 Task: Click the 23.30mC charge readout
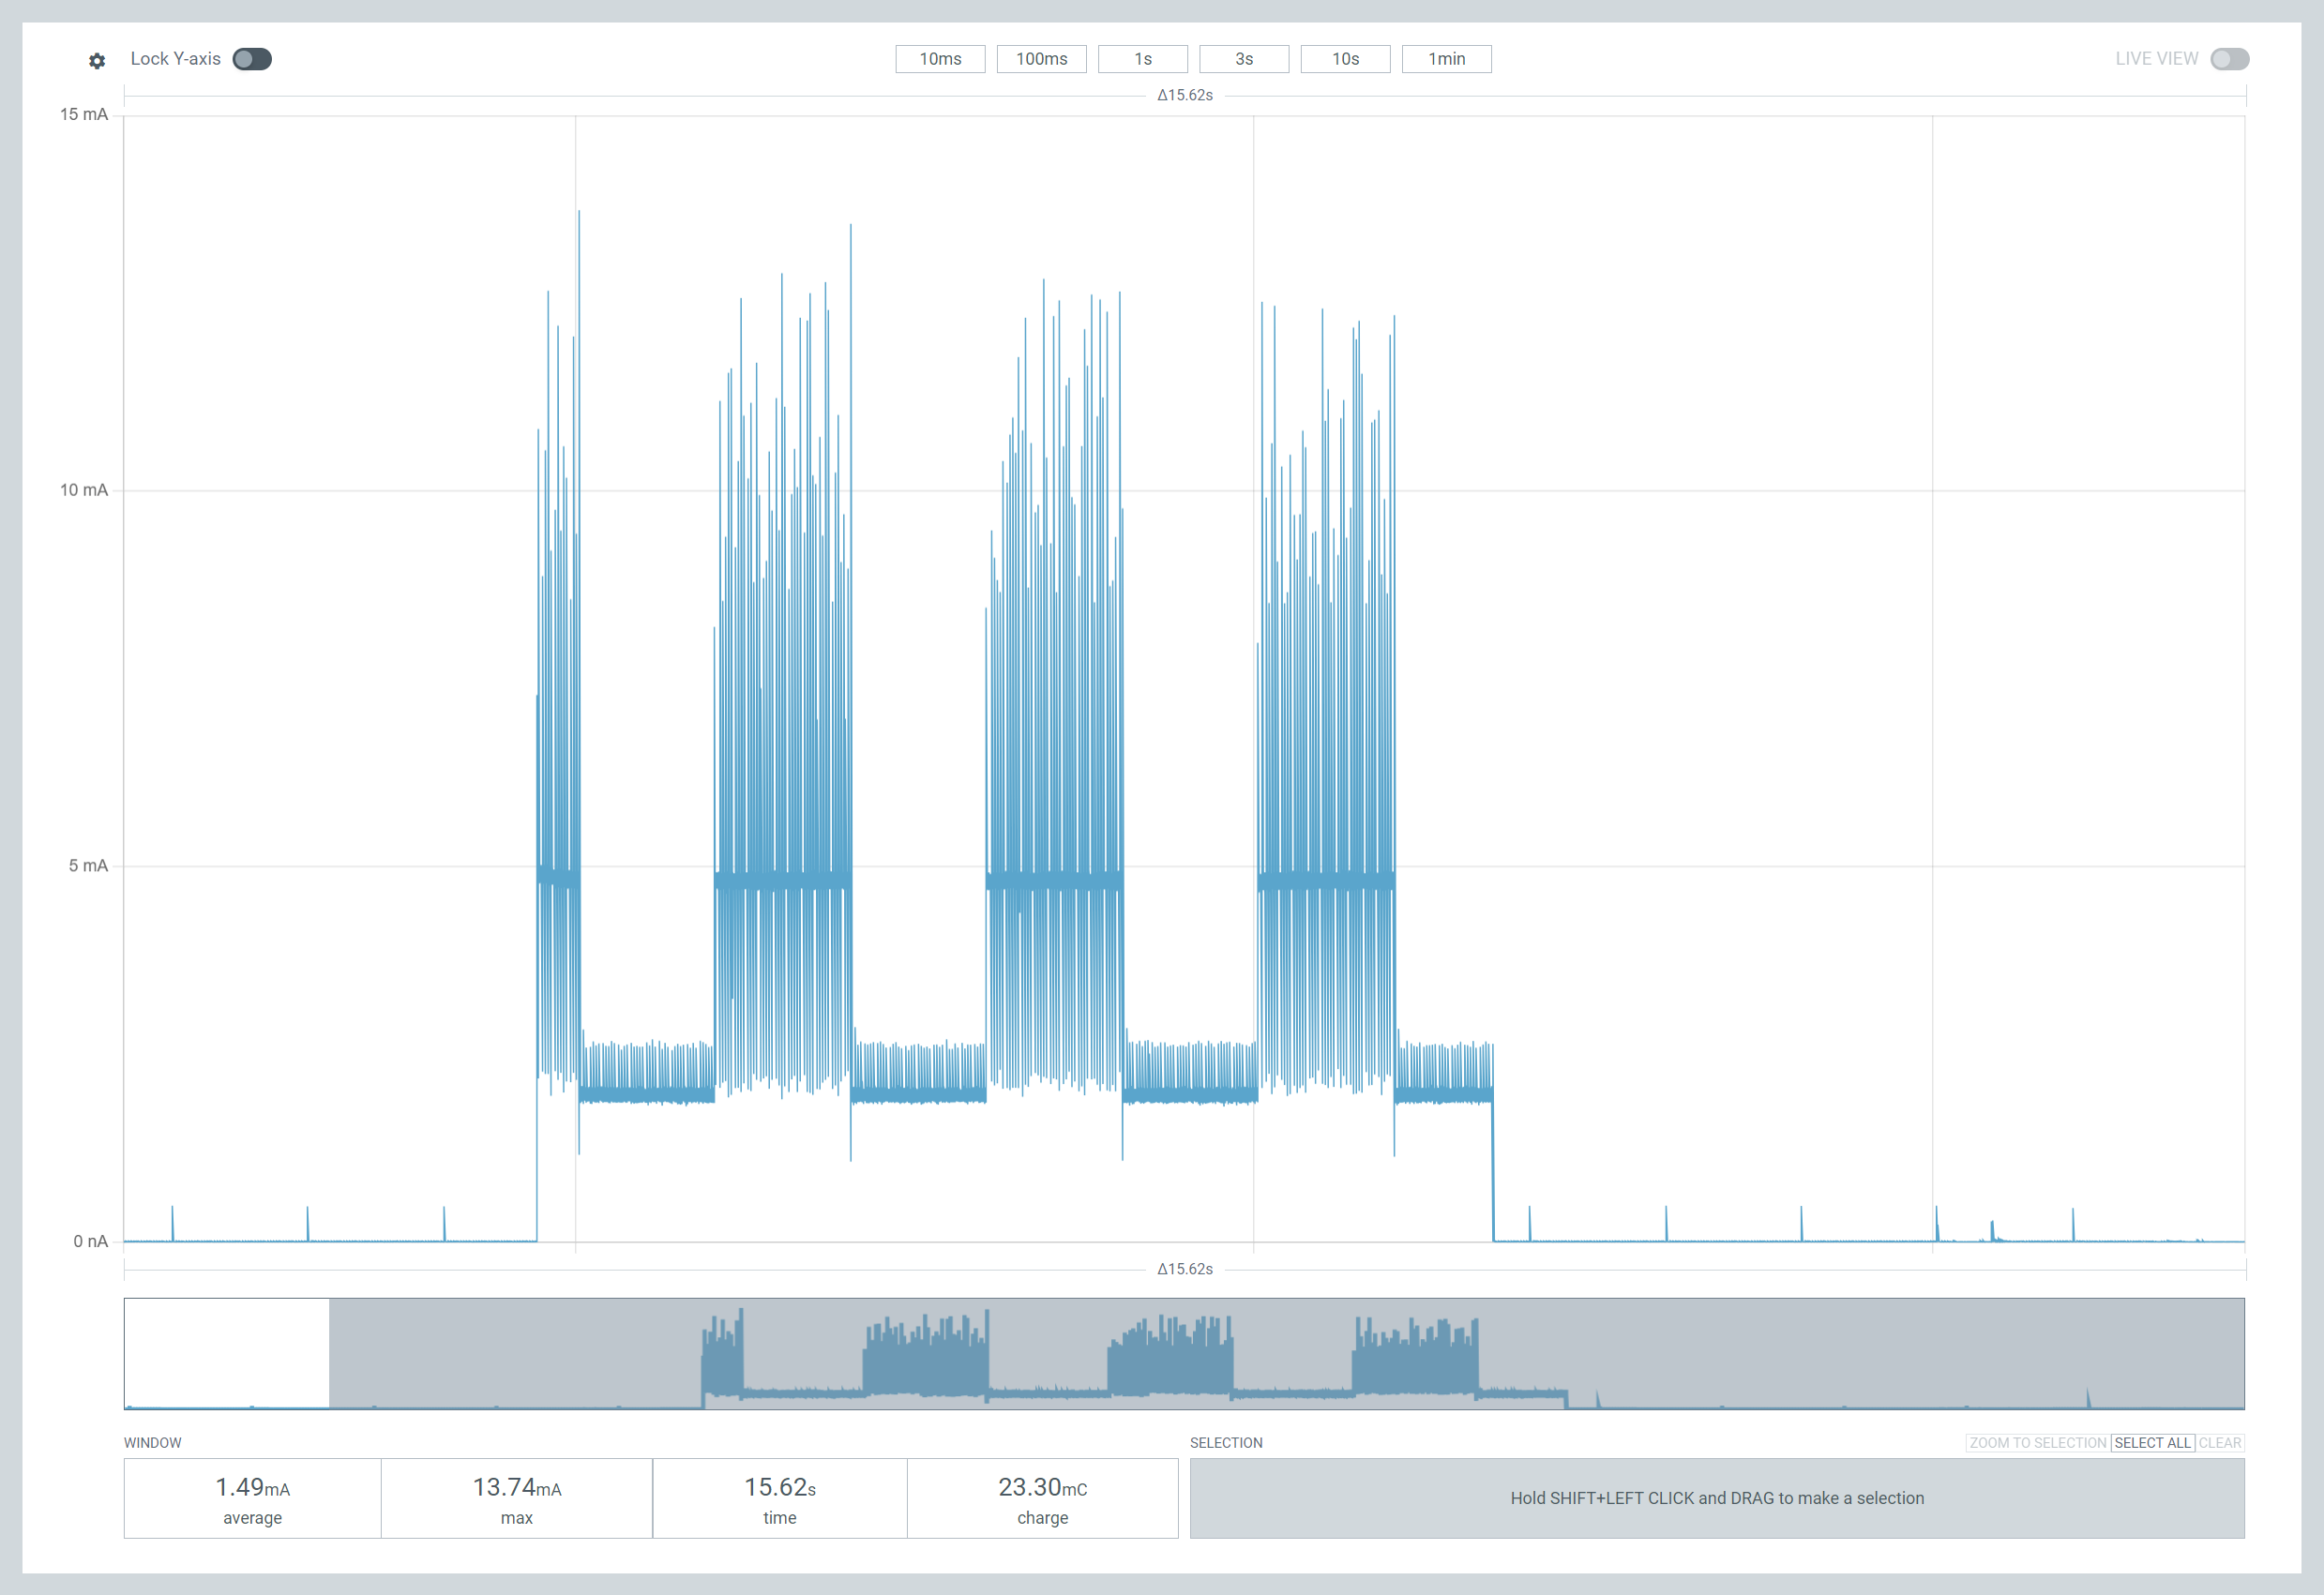1042,1498
